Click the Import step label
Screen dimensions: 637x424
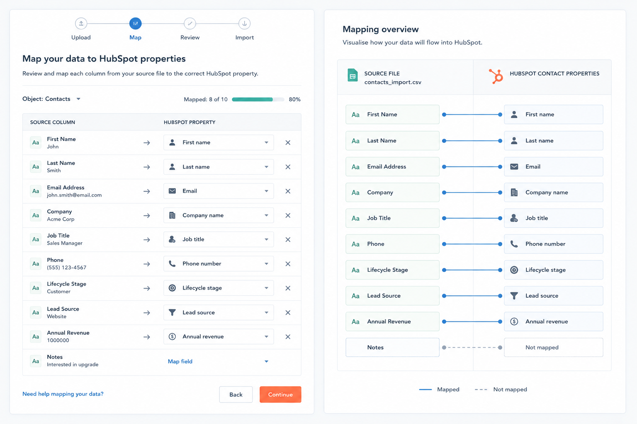(245, 37)
